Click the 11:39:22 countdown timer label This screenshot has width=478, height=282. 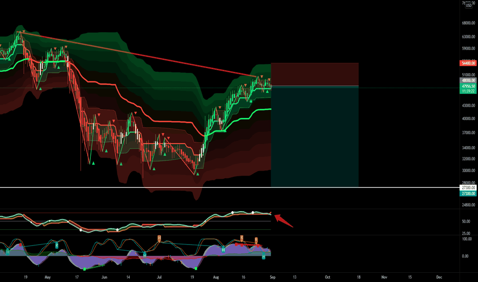coord(468,91)
